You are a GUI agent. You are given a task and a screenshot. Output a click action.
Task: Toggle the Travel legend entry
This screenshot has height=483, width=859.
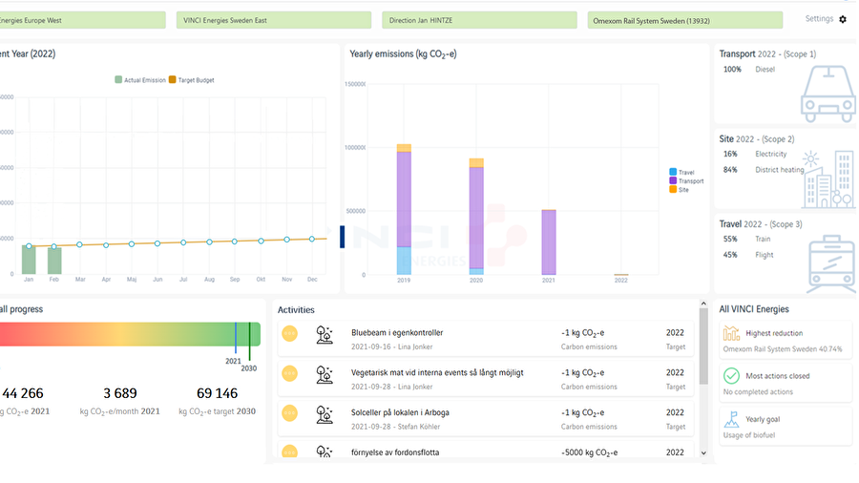(x=681, y=172)
